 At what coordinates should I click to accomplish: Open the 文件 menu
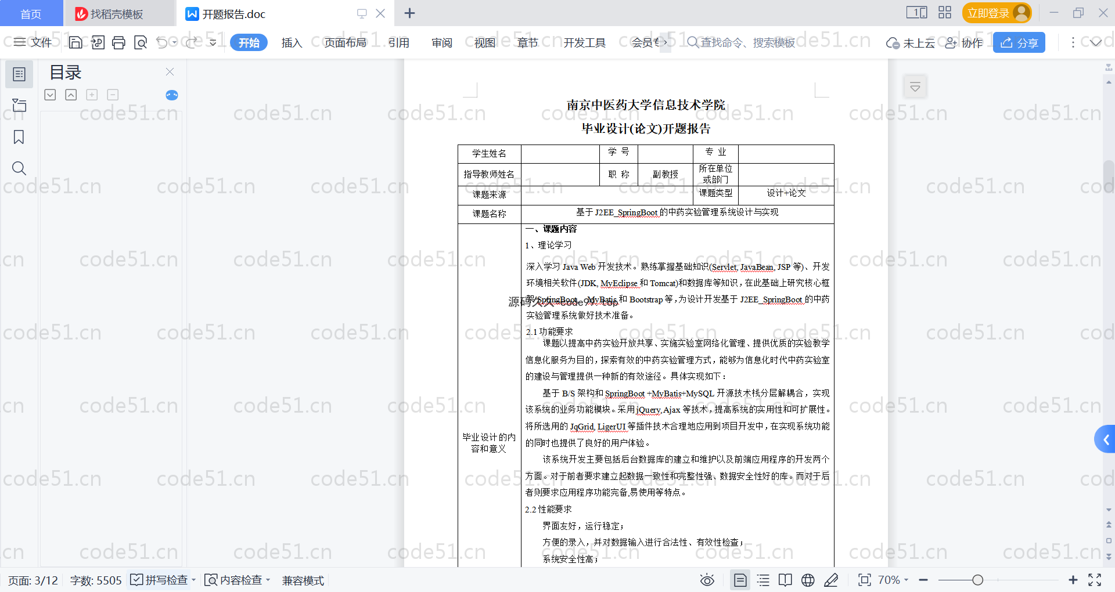(33, 42)
